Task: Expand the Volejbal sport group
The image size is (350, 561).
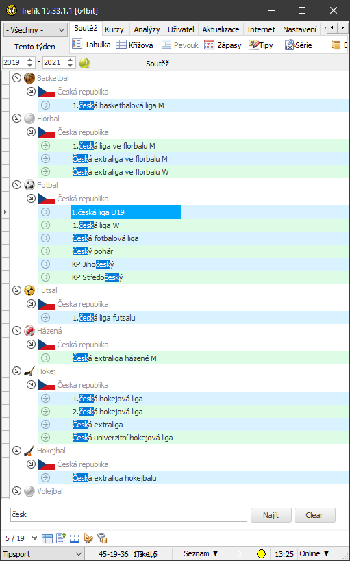Action: tap(17, 491)
